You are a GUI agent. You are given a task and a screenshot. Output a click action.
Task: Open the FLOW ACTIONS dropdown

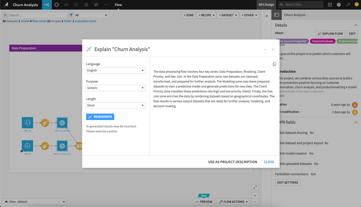pyautogui.click(x=233, y=202)
